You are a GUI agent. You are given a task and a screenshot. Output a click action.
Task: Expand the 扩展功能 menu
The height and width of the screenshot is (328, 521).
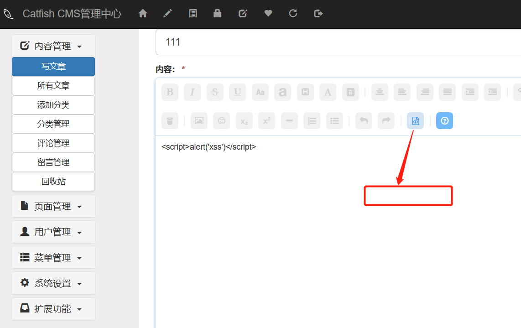(x=53, y=309)
